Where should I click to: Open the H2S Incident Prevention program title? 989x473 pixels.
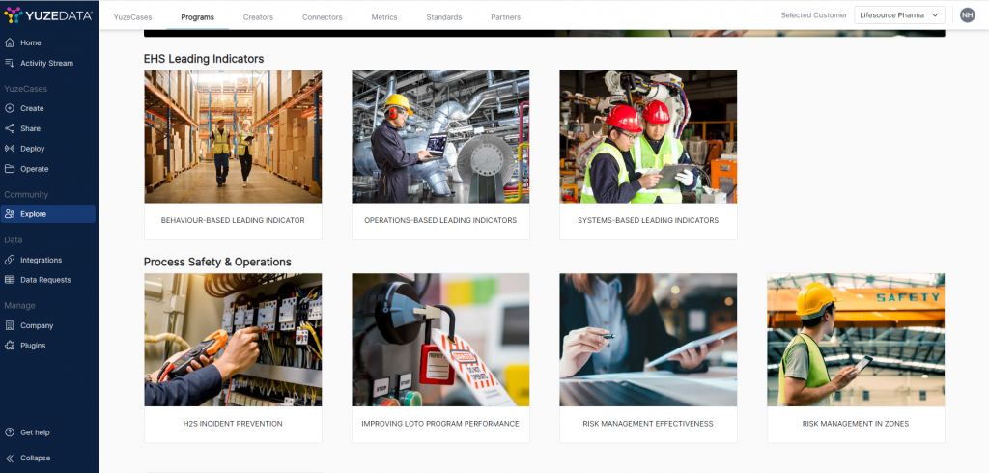coord(233,424)
